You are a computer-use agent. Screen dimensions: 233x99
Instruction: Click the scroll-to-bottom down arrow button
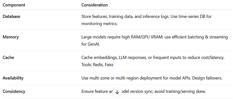click(x=117, y=92)
